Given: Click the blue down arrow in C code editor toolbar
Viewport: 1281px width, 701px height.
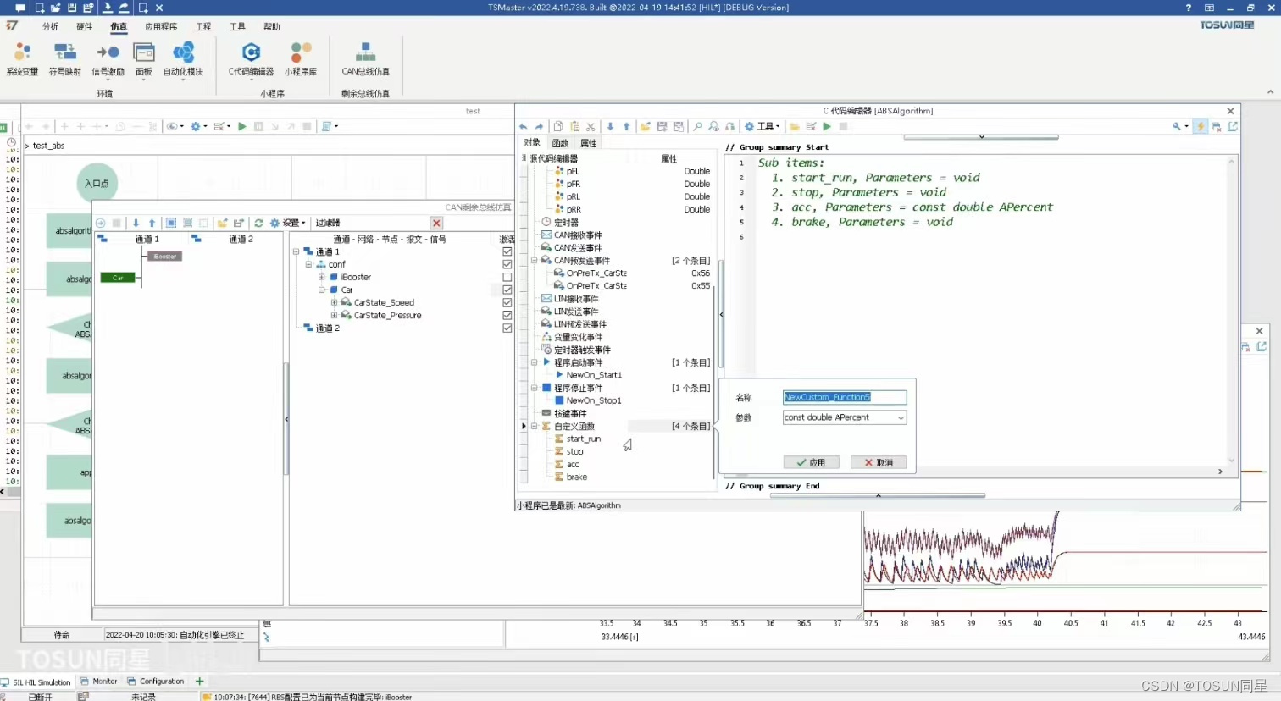Looking at the screenshot, I should (x=610, y=126).
